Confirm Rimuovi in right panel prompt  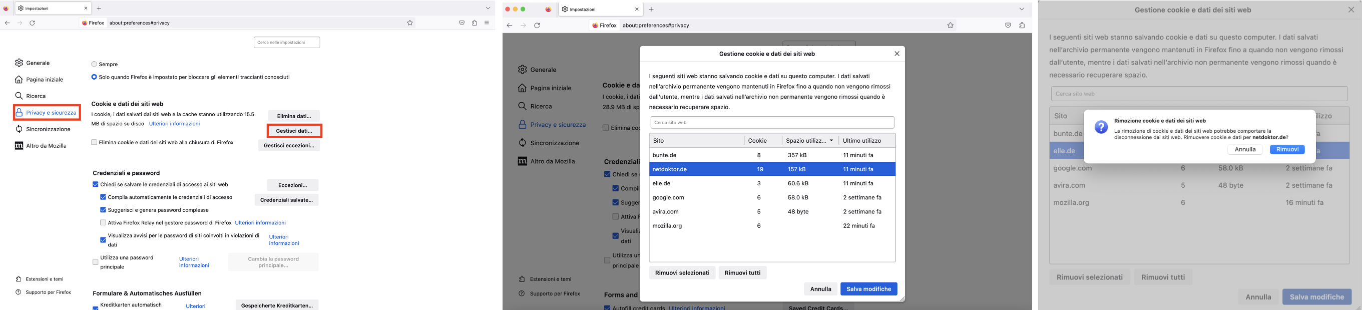(1287, 150)
